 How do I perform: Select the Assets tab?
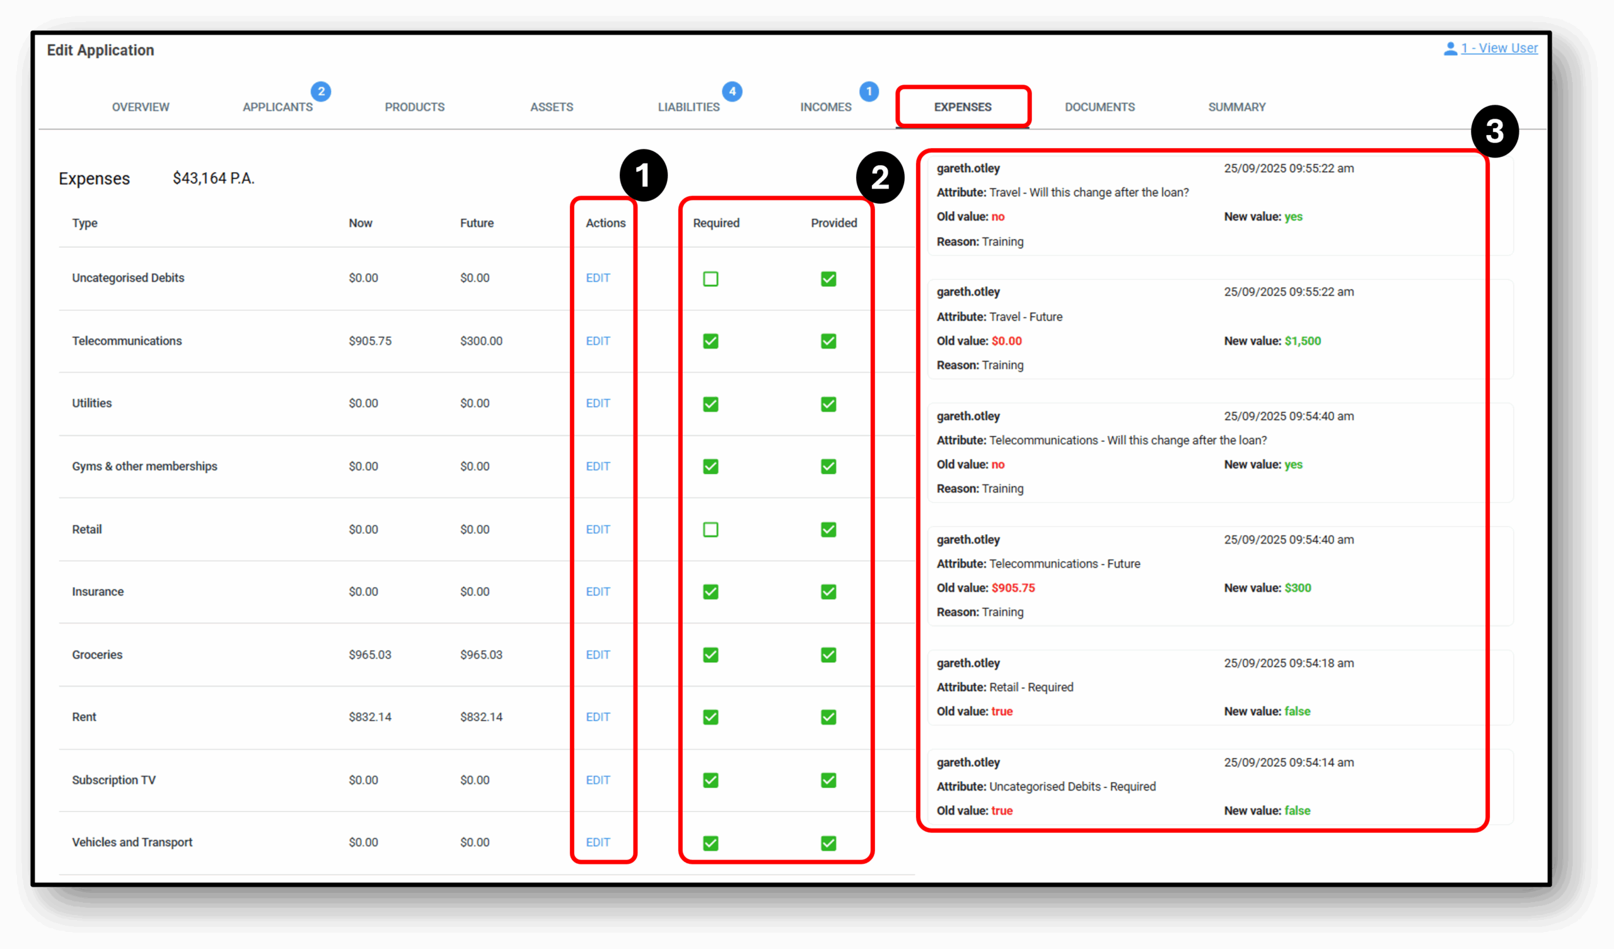[x=552, y=107]
